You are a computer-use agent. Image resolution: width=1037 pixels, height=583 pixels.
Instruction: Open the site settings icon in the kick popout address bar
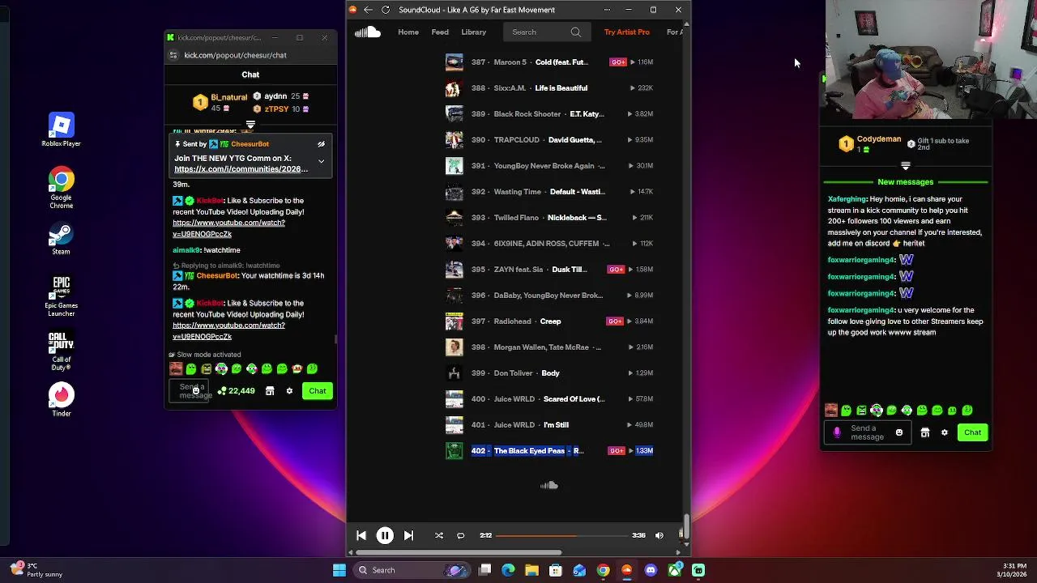click(x=173, y=55)
